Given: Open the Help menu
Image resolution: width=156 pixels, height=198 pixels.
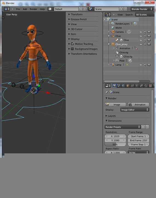Looking at the screenshot, I should tap(42, 9).
